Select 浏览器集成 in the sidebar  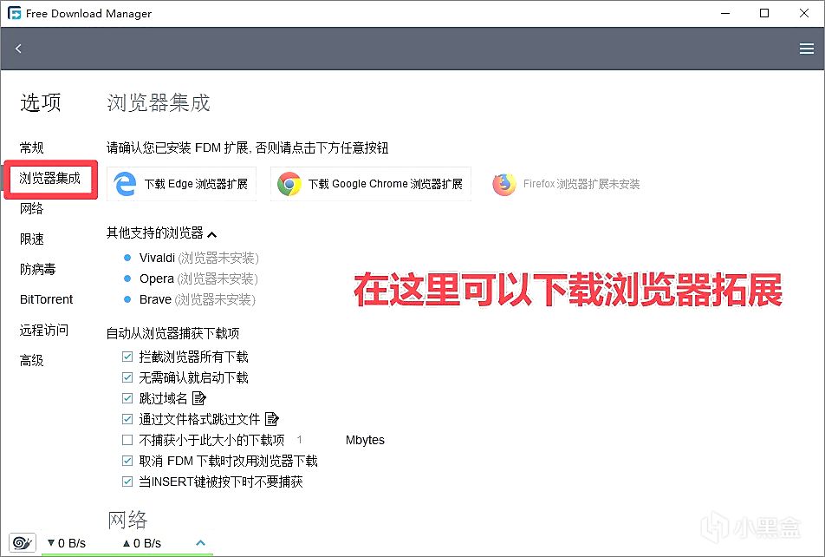[x=50, y=178]
